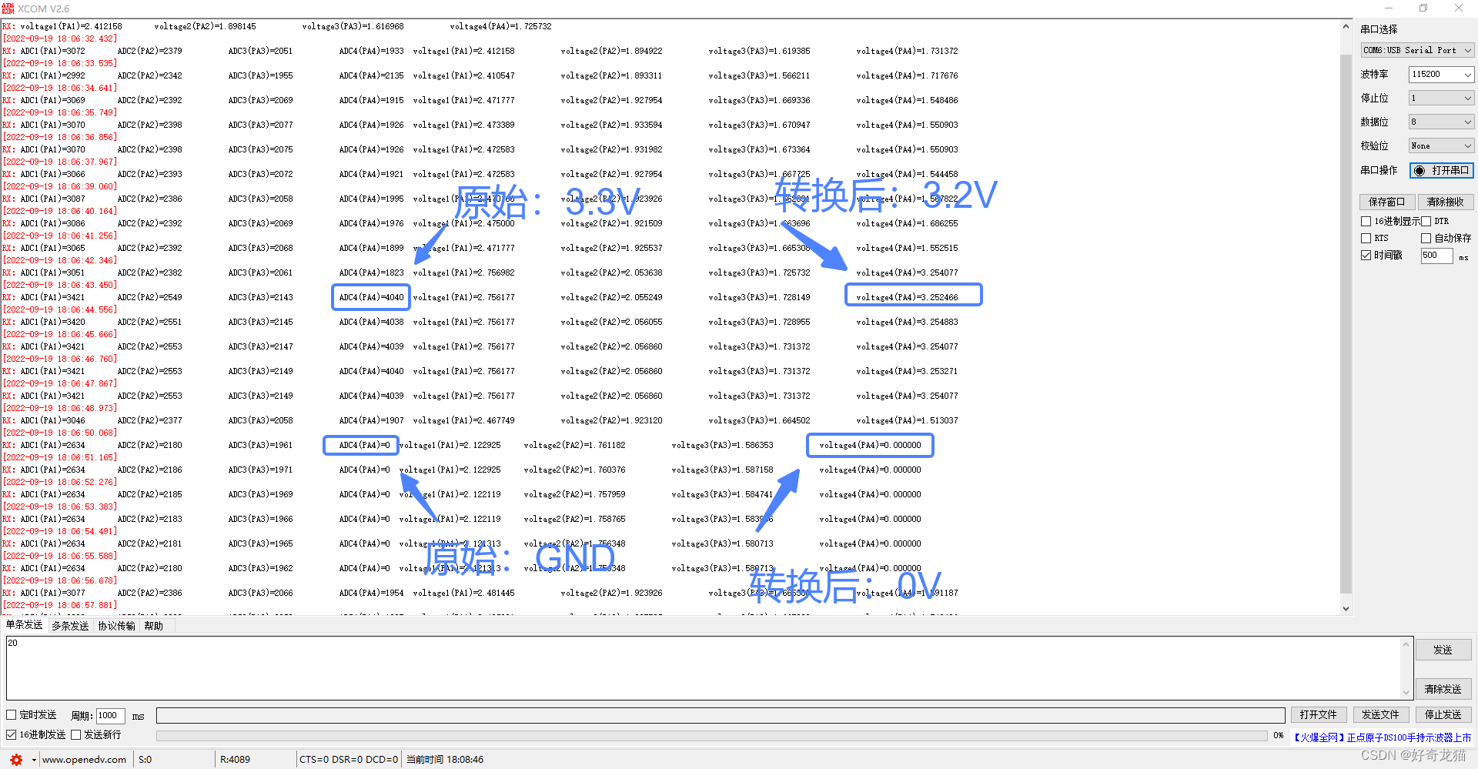
Task: Enable the 定时发送 timed send checkbox
Action: click(12, 715)
